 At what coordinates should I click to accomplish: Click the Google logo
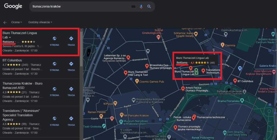[x=13, y=6]
